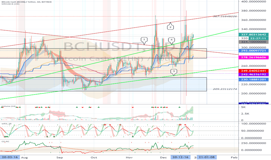
Task: Click the Feb label on time axis
Action: click(x=234, y=158)
